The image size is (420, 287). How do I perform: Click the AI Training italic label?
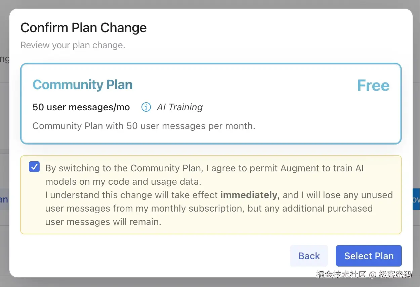(180, 107)
